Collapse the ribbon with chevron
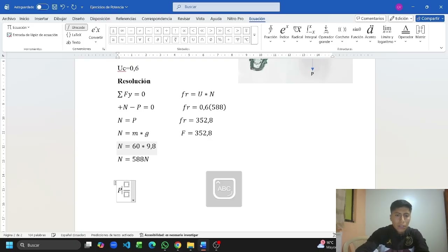This screenshot has height=252, width=448. click(x=441, y=48)
